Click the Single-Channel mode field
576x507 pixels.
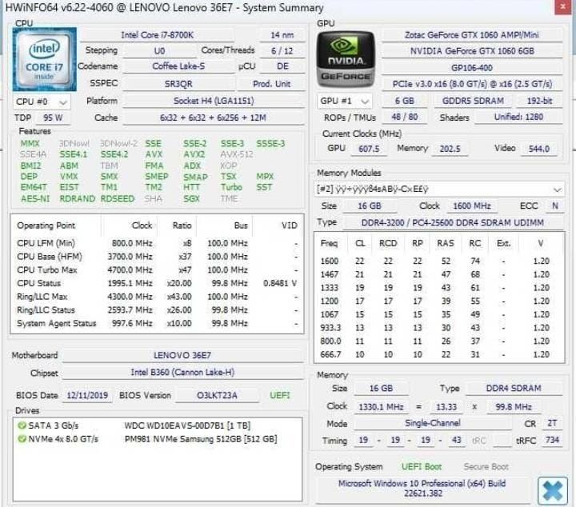432,423
